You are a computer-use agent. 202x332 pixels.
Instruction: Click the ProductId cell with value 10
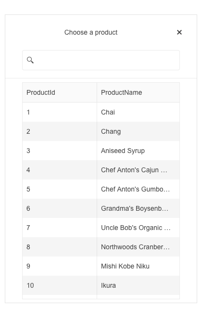pyautogui.click(x=60, y=286)
